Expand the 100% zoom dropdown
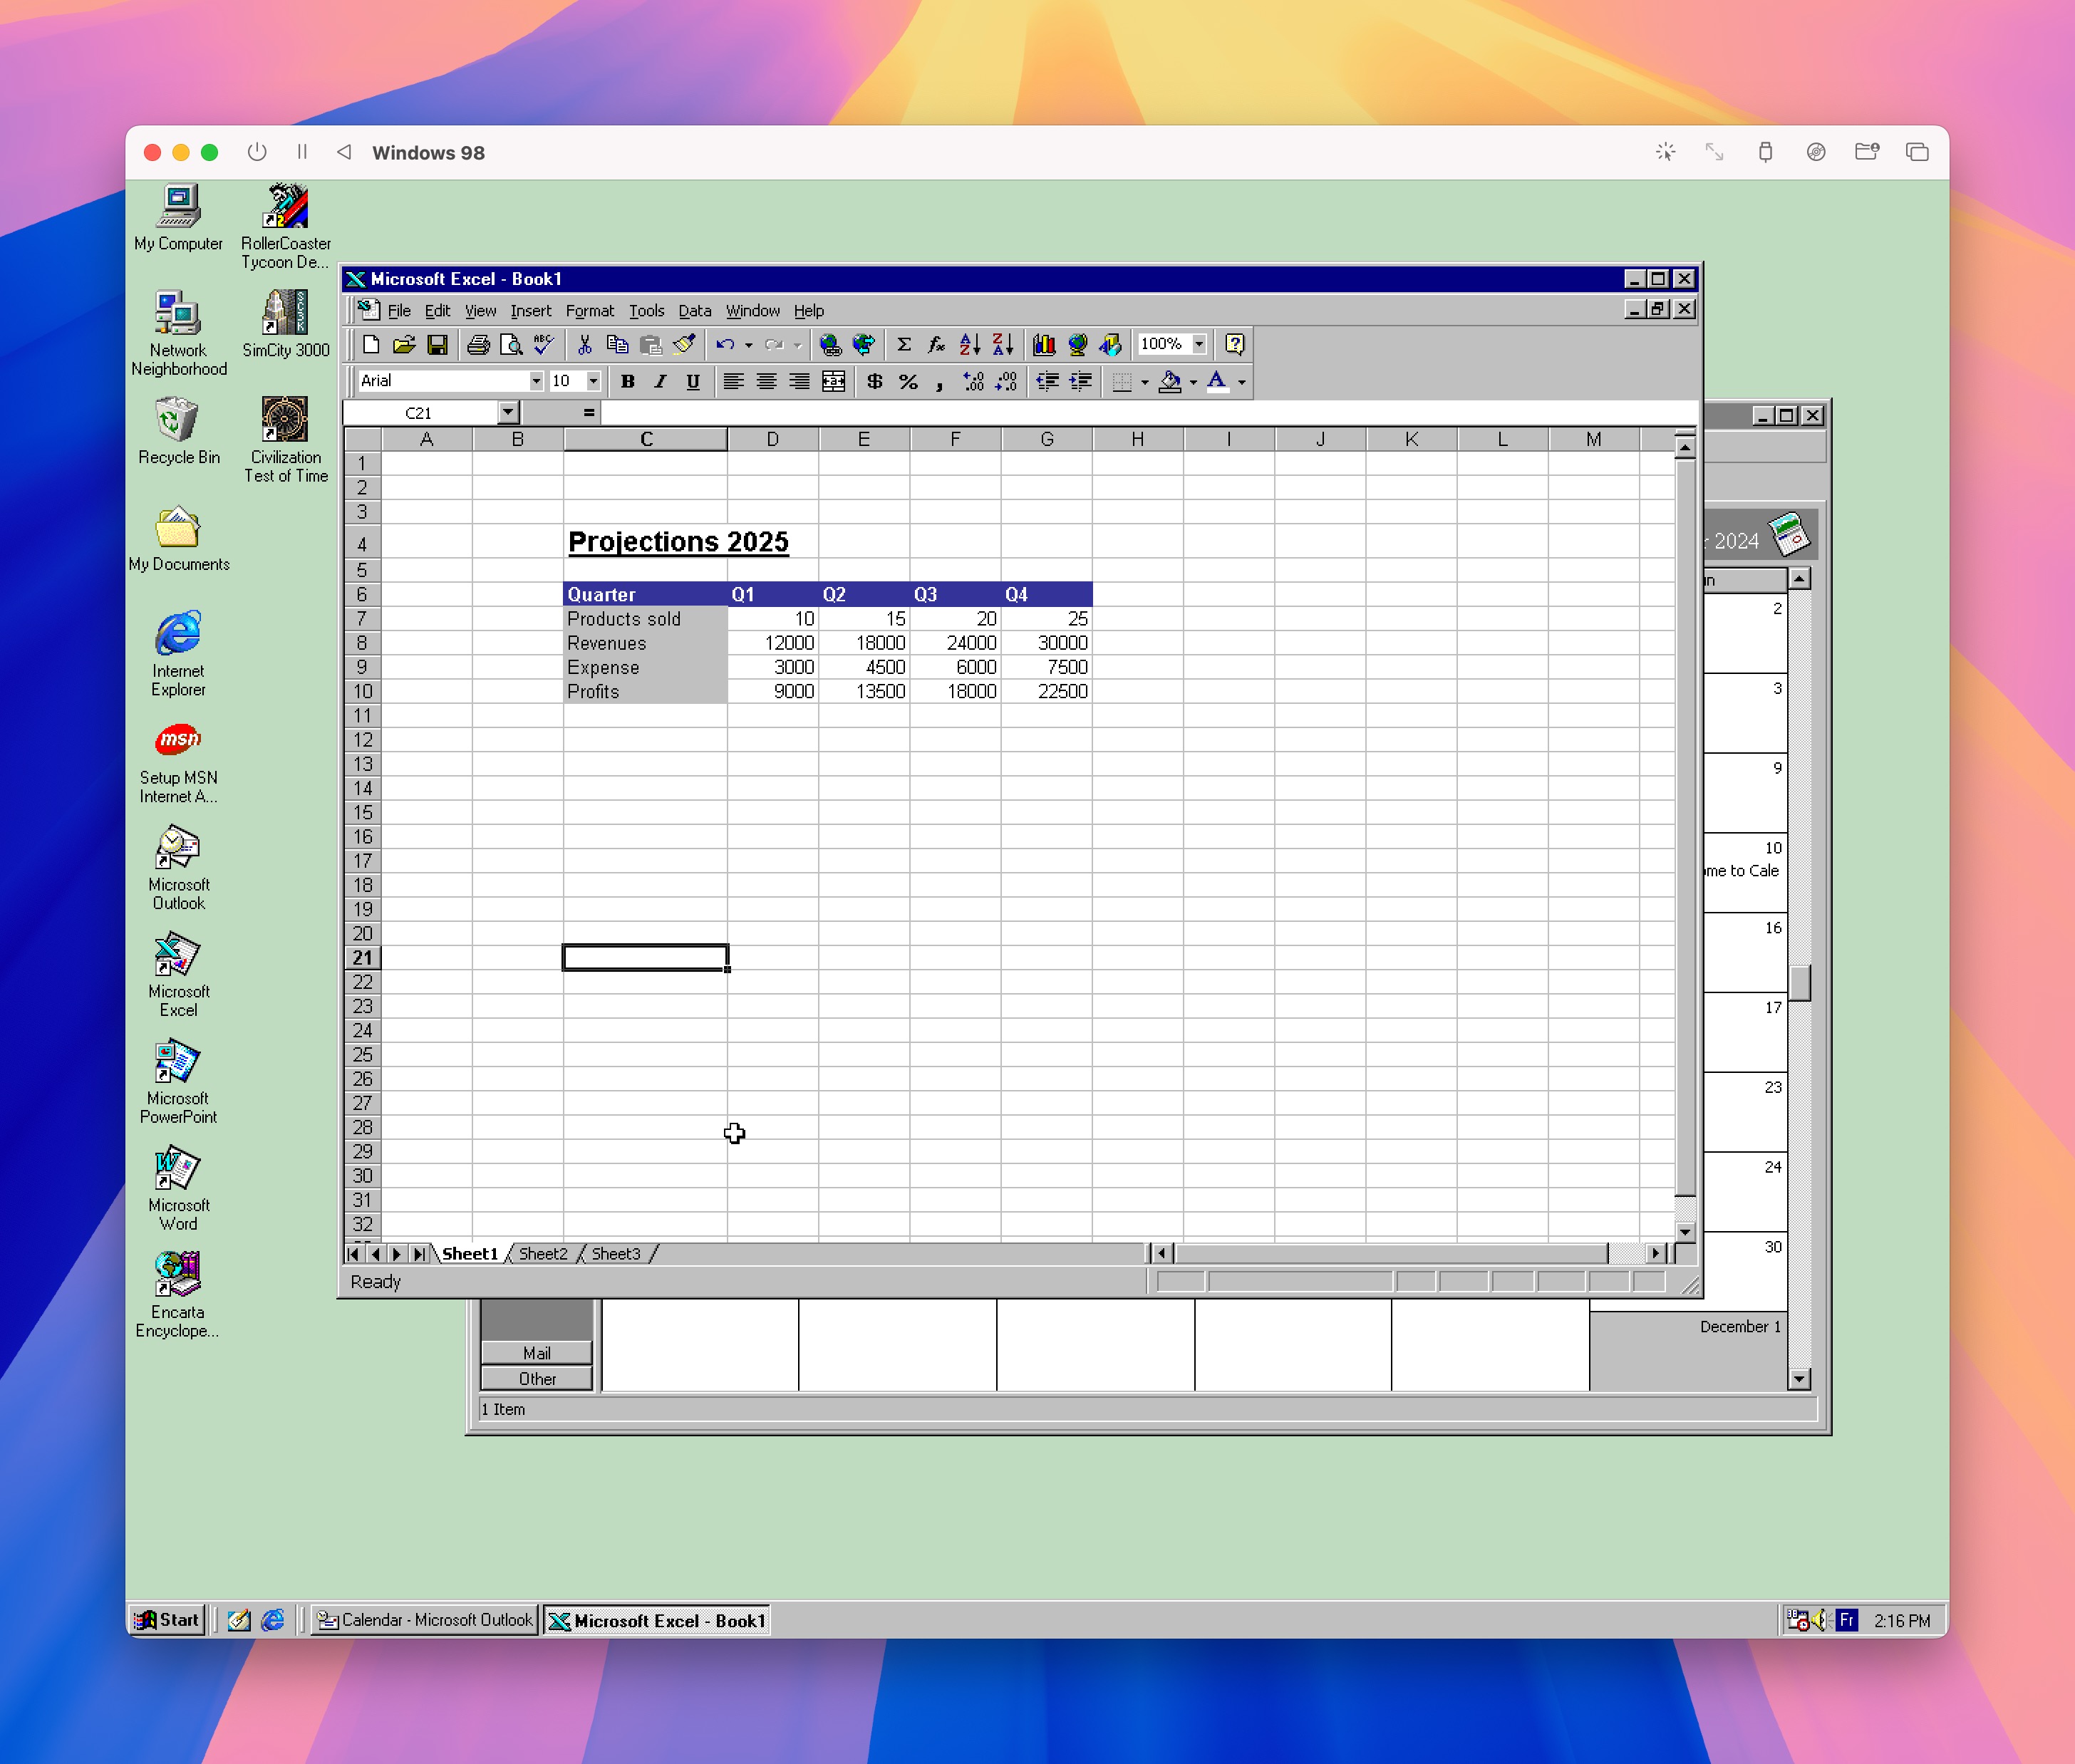Screen dimensions: 2075x1764 [x=1198, y=345]
